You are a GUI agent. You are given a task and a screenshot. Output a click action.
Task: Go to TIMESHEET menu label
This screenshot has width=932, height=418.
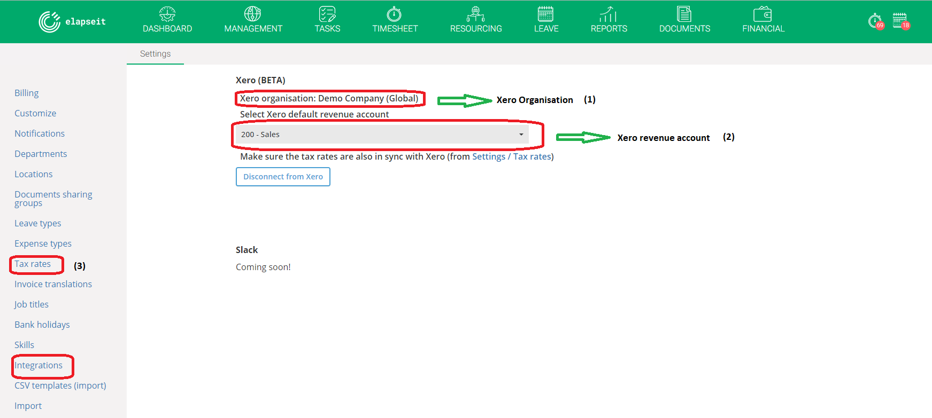click(395, 29)
